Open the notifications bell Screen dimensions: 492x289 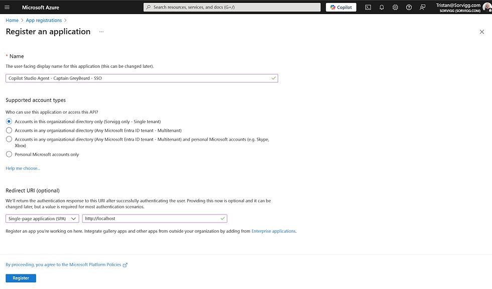(x=382, y=7)
